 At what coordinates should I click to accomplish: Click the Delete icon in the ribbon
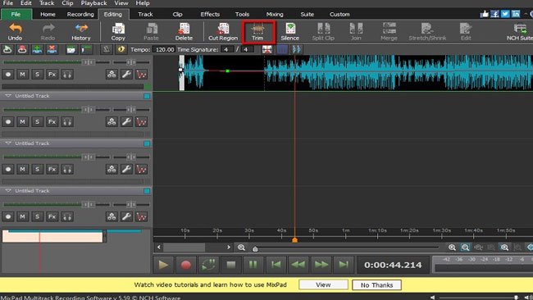pos(184,32)
